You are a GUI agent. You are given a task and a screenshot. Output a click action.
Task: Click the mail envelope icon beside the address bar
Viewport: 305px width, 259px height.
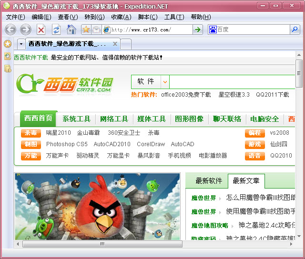[x=96, y=30]
